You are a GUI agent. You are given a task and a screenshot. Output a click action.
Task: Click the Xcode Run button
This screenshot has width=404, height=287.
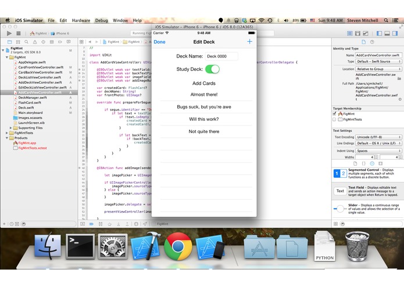[x=9, y=33]
